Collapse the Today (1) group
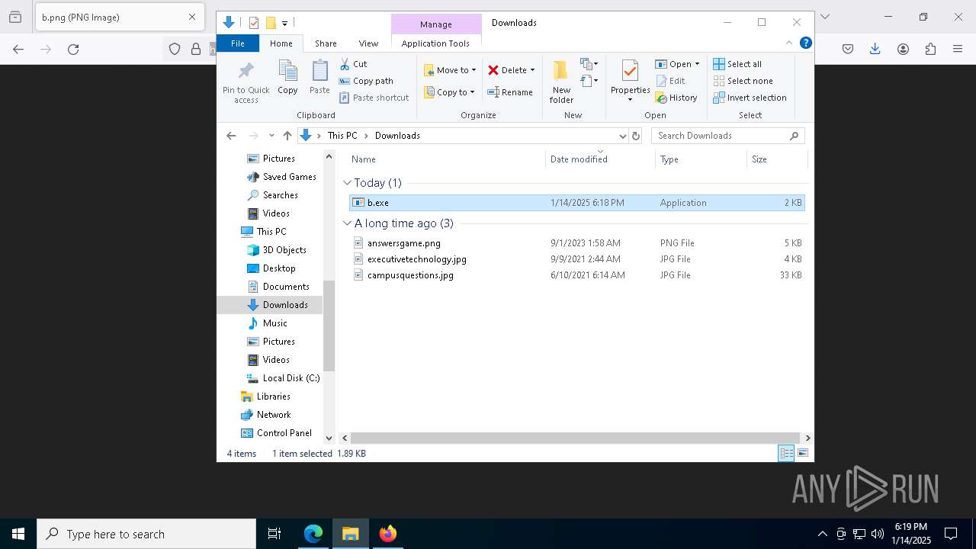The height and width of the screenshot is (549, 976). (347, 183)
